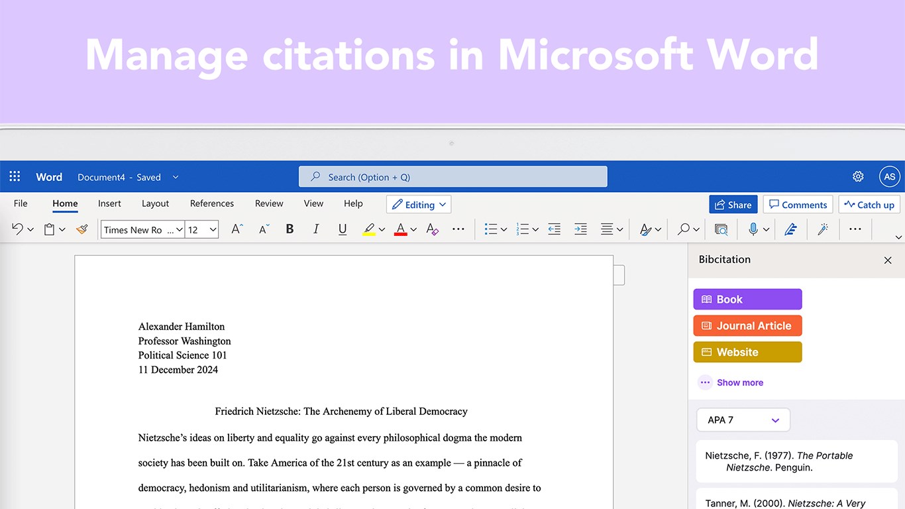Viewport: 905px width, 509px height.
Task: Click the Search (Option + Q) box
Action: [x=453, y=177]
